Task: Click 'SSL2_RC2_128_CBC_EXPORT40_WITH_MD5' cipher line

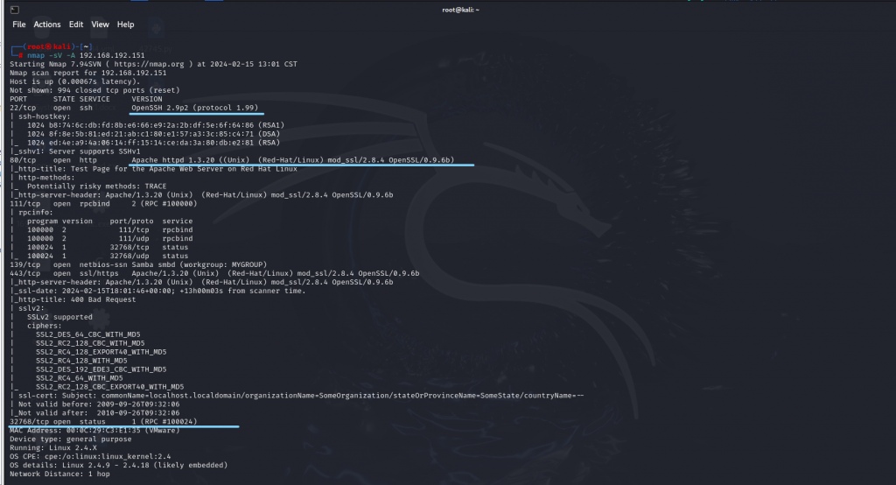Action: 109,387
